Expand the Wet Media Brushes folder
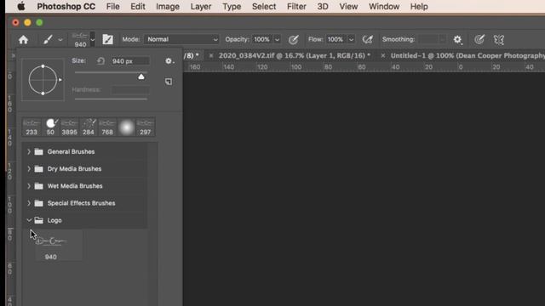 [x=29, y=186]
